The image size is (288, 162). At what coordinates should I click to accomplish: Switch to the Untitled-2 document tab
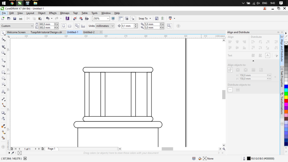pyautogui.click(x=89, y=32)
